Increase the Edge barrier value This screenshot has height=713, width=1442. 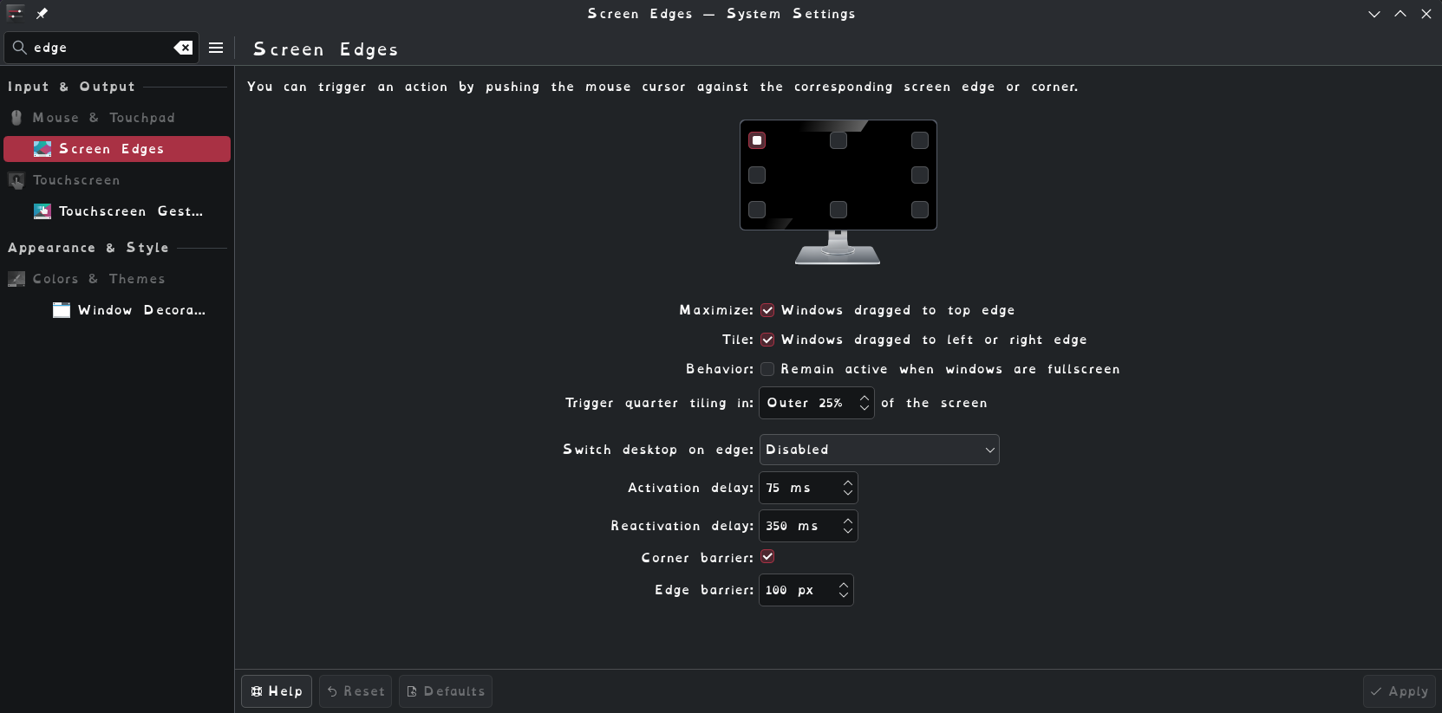click(844, 585)
